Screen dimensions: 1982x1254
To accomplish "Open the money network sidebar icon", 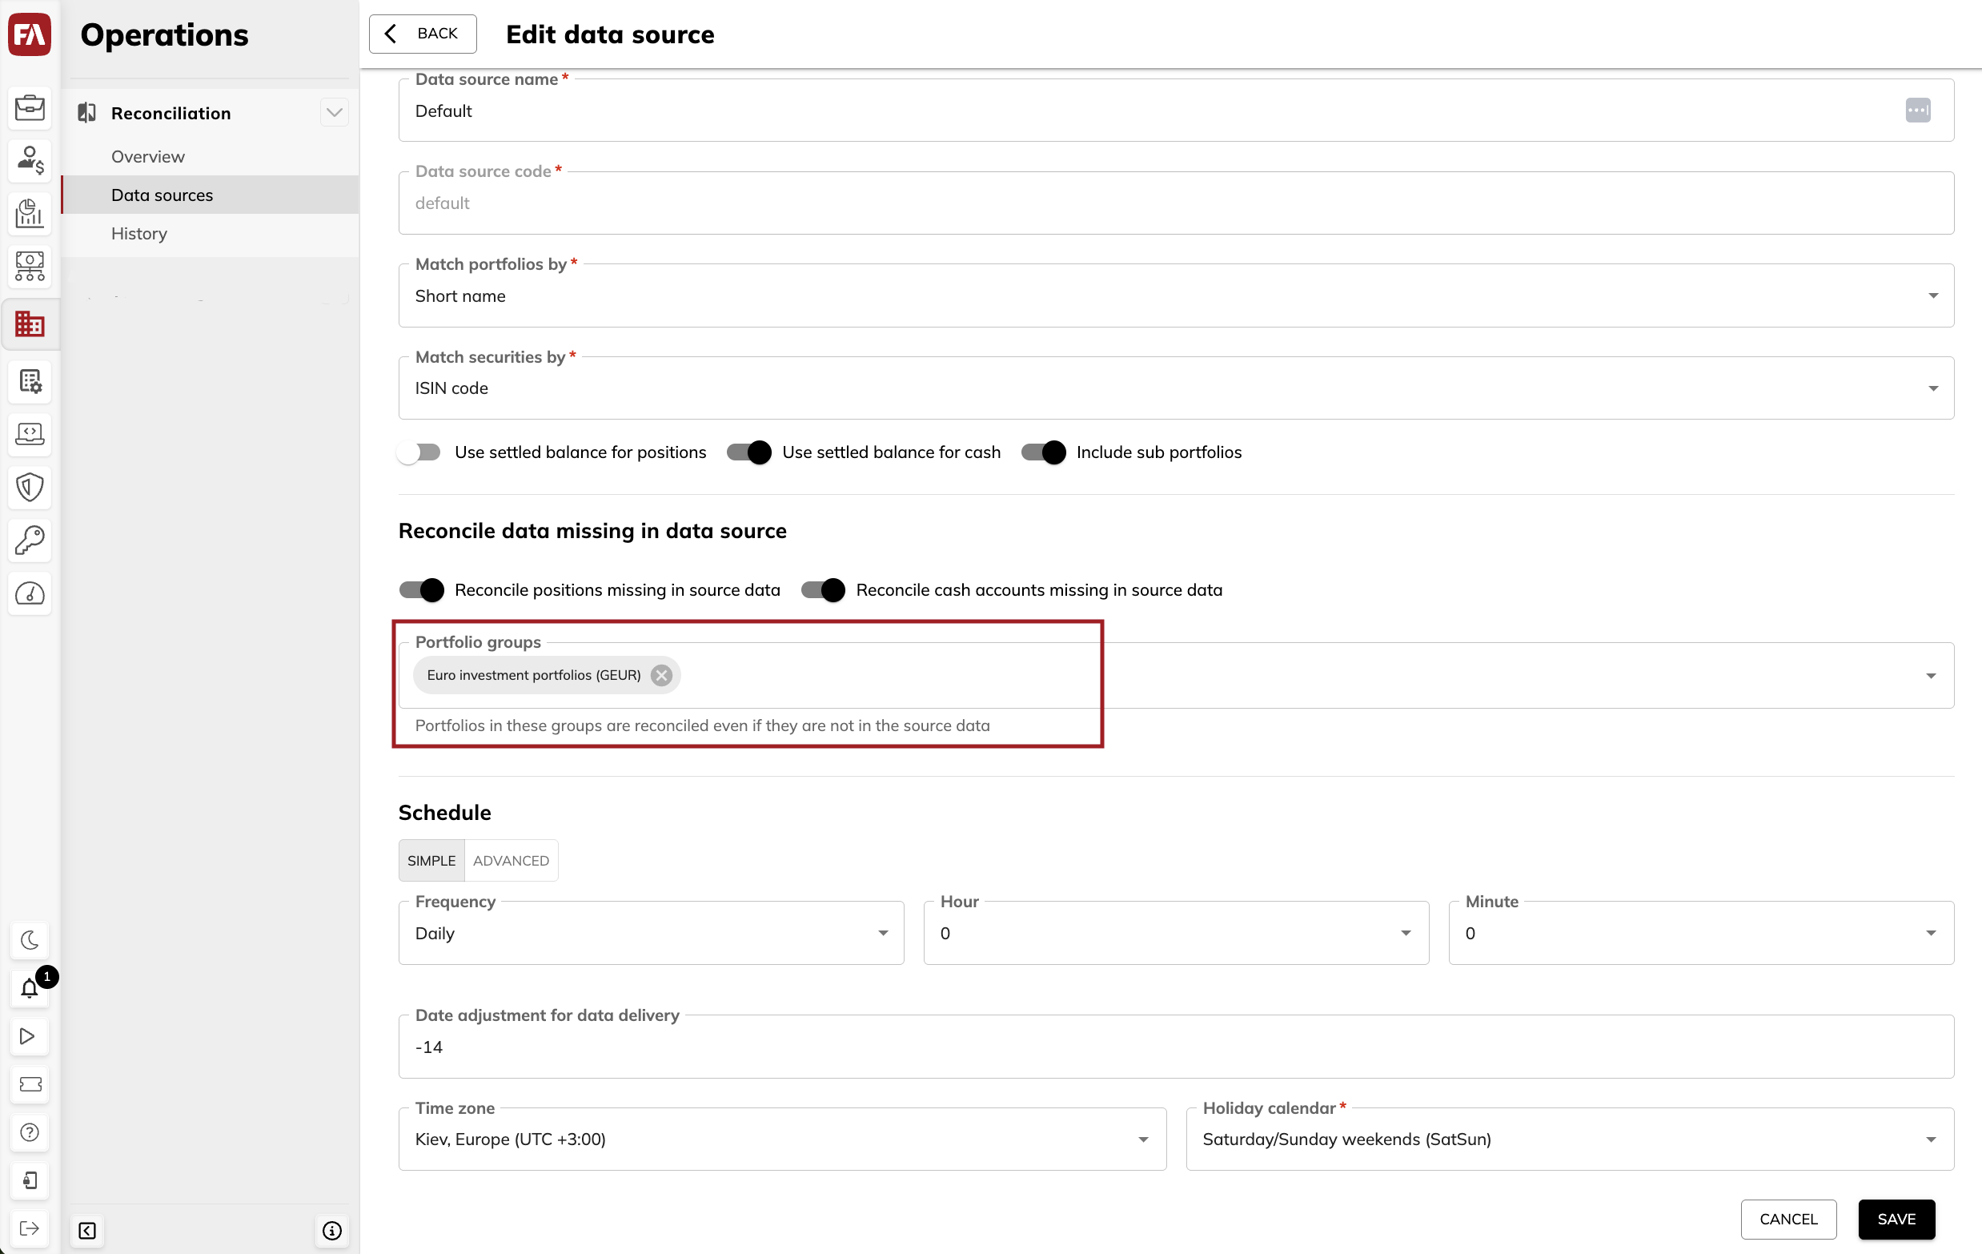I will (x=30, y=266).
